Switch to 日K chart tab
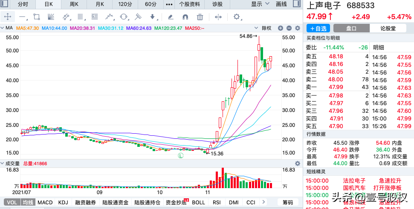Screen dimensions: 414x209 [x=49, y=4]
